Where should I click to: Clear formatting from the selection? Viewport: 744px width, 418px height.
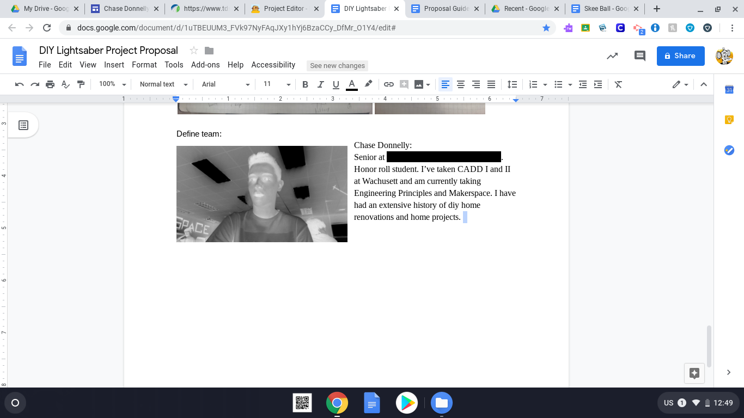click(x=618, y=84)
